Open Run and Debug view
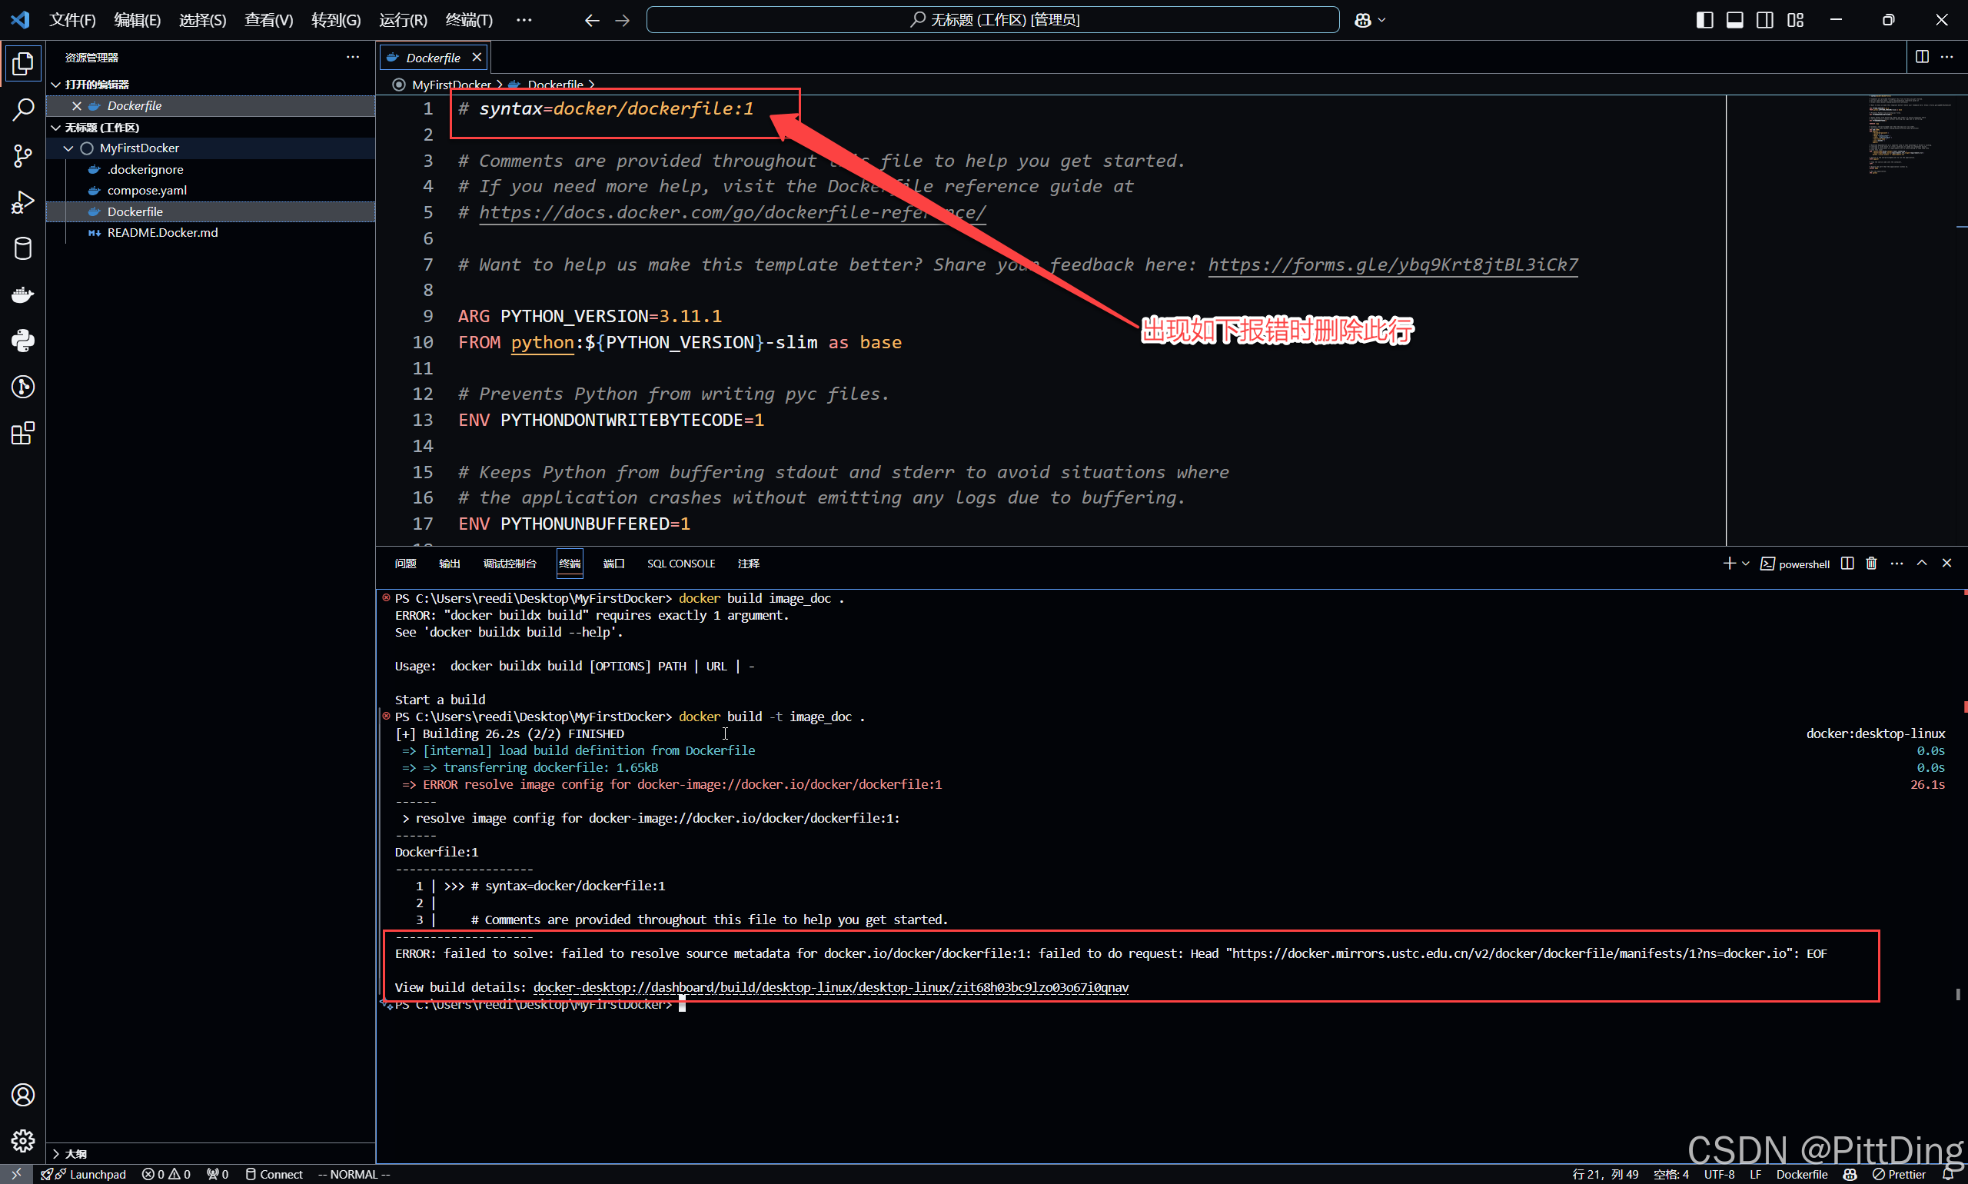This screenshot has width=1968, height=1184. pos(23,203)
